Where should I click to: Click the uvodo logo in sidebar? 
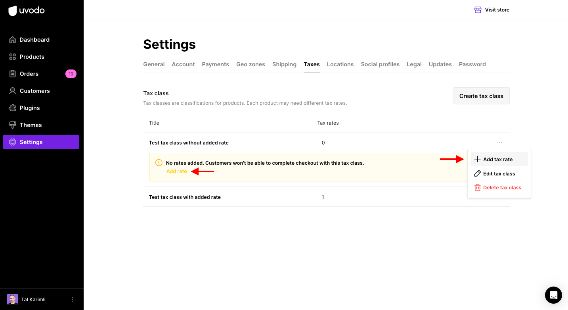coord(27,11)
